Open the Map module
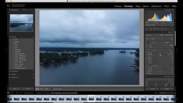Screen dimensions: 183x103 coord(138,6)
